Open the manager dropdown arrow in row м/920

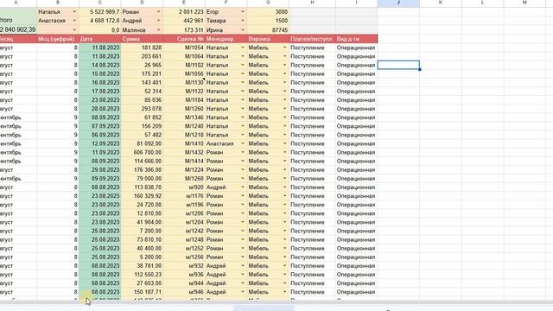243,187
